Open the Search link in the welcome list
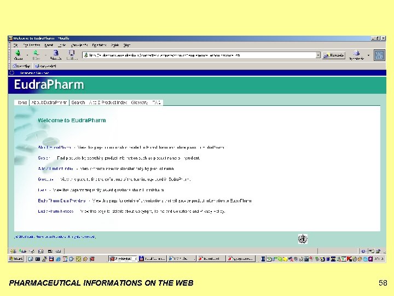The image size is (394, 296). tap(44, 158)
